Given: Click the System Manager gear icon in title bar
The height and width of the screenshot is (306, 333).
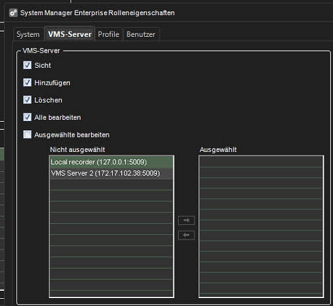Looking at the screenshot, I should click(13, 13).
